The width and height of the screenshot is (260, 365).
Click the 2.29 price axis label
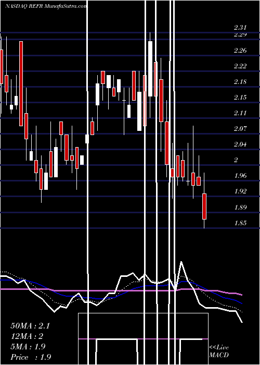click(x=240, y=35)
